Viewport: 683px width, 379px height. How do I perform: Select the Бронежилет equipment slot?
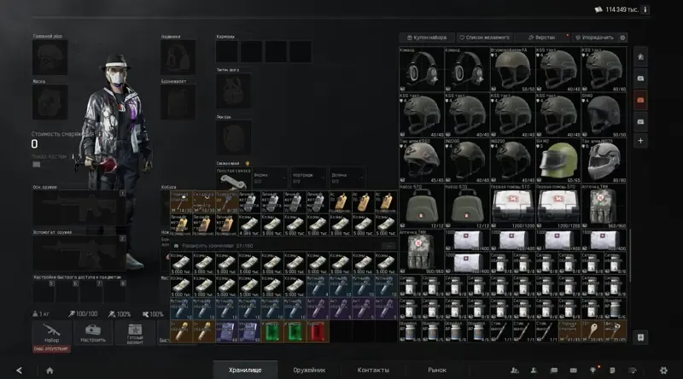[178, 102]
